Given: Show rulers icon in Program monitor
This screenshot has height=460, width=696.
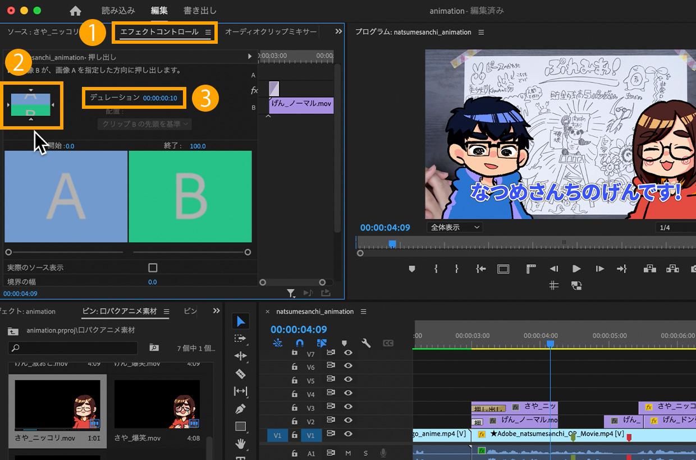Looking at the screenshot, I should [531, 269].
